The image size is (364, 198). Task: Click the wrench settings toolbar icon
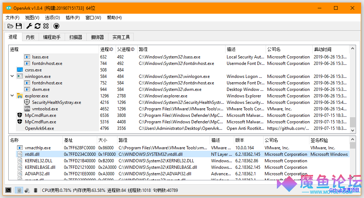tap(29, 26)
